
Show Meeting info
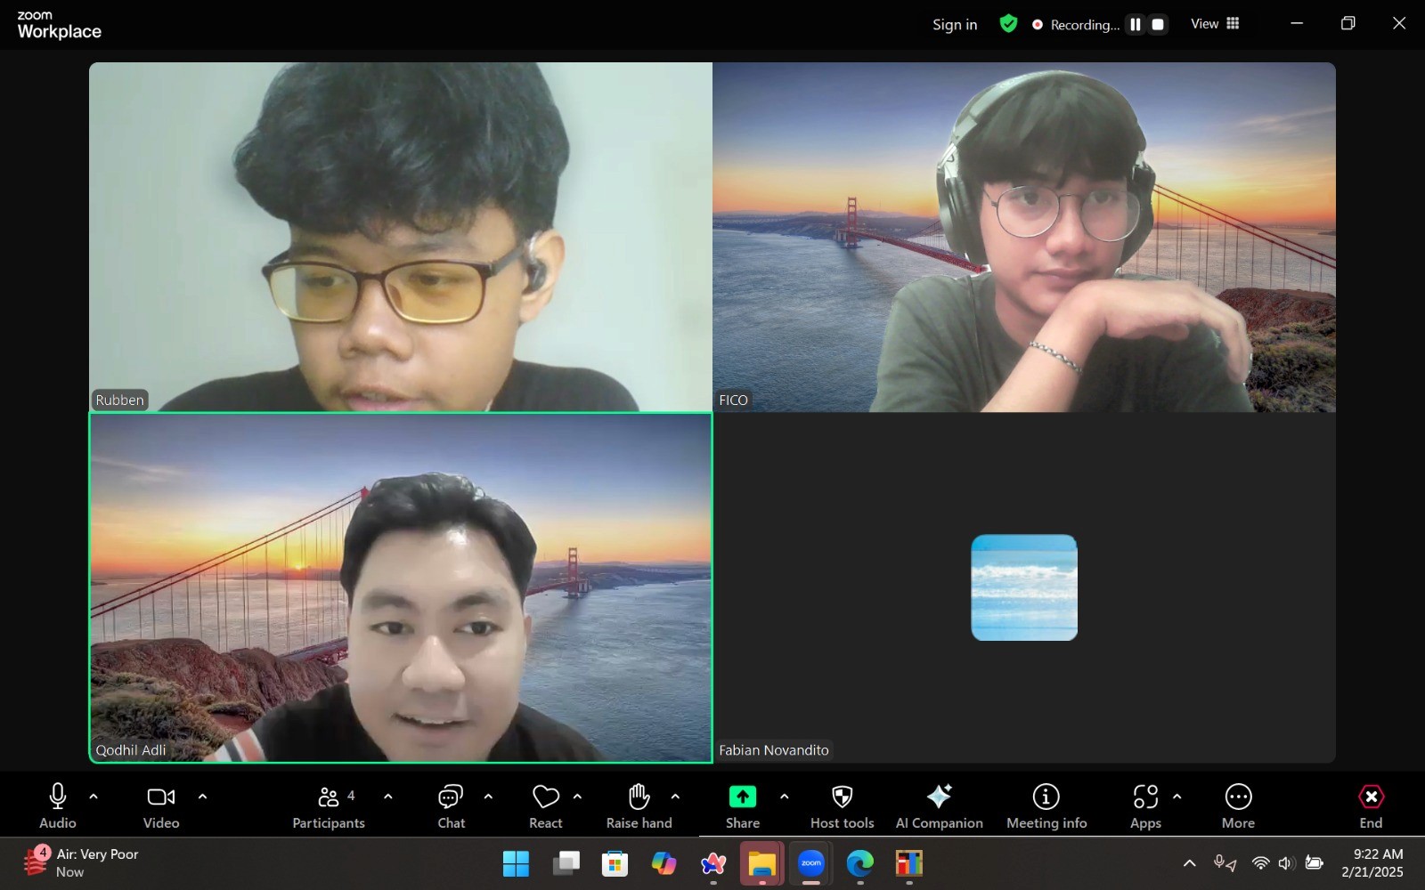point(1046,805)
